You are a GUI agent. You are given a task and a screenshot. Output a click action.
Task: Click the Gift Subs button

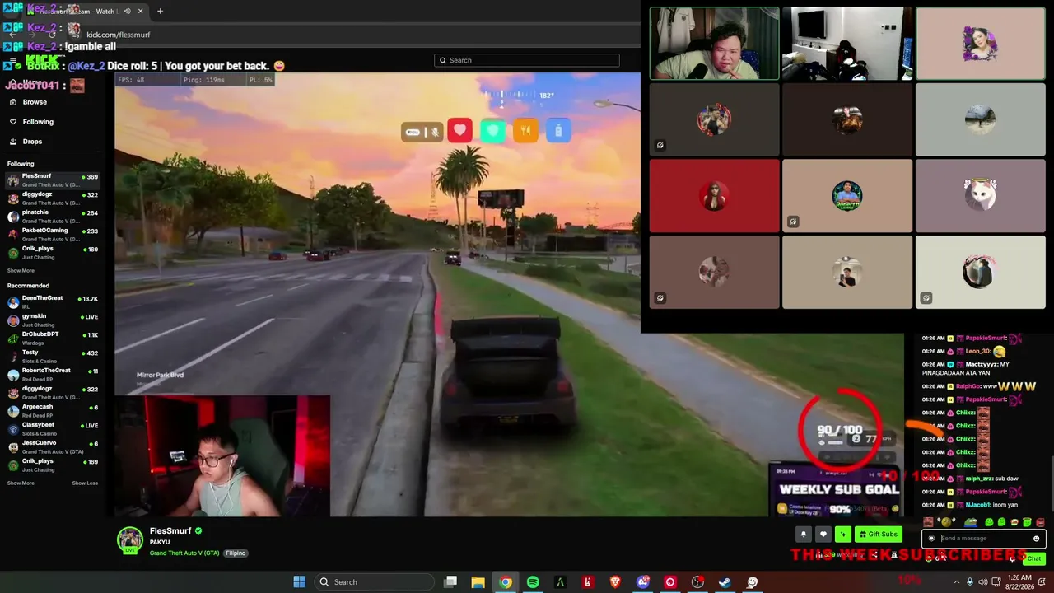878,535
